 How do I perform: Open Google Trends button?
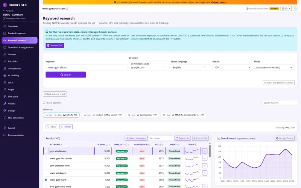pos(284,138)
